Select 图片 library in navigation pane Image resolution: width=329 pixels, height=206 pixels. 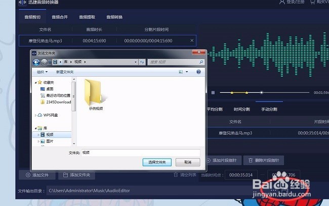(x=50, y=141)
